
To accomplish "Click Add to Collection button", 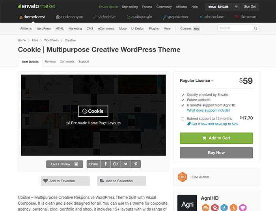I will click(x=121, y=181).
